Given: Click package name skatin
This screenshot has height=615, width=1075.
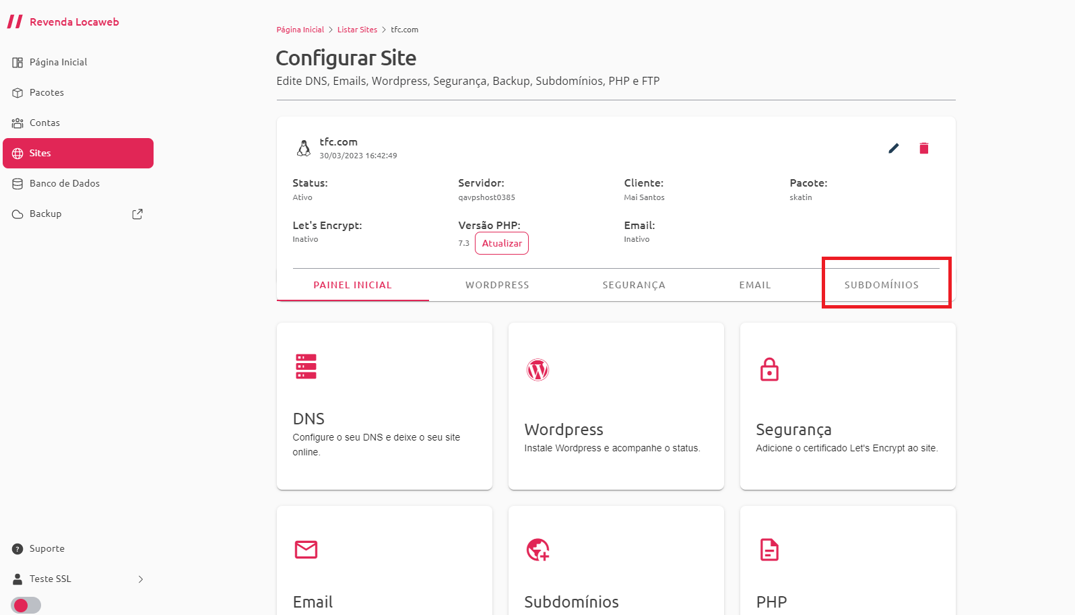Looking at the screenshot, I should [801, 197].
